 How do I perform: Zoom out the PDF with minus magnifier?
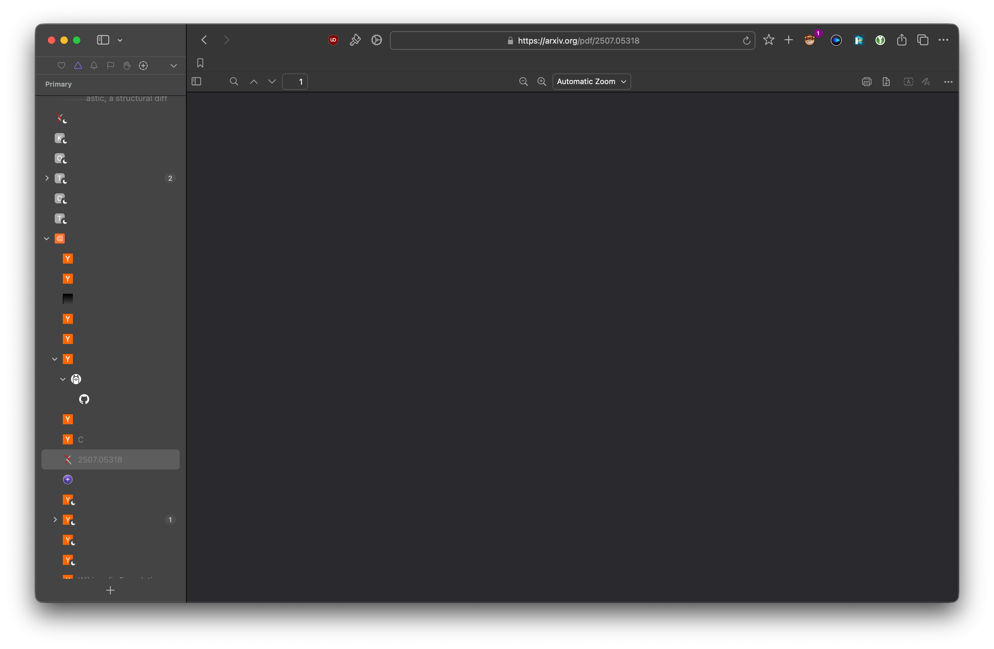(523, 82)
